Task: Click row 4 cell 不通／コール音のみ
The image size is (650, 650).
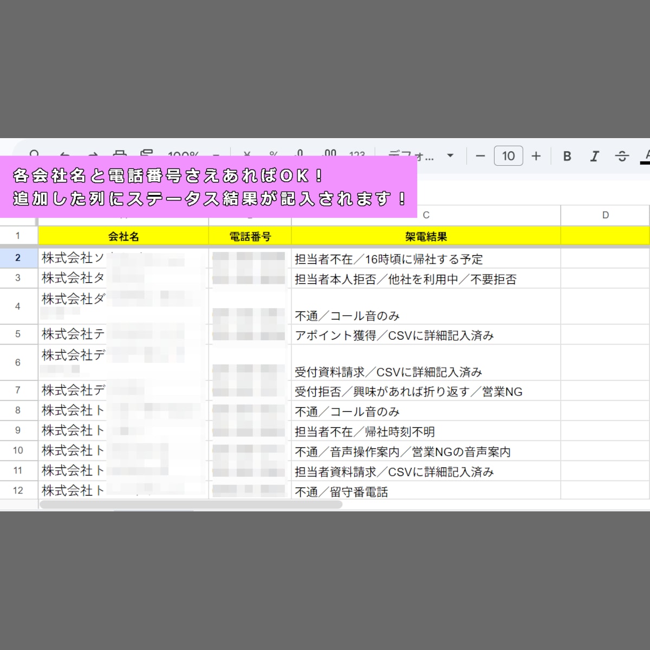Action: pos(426,307)
